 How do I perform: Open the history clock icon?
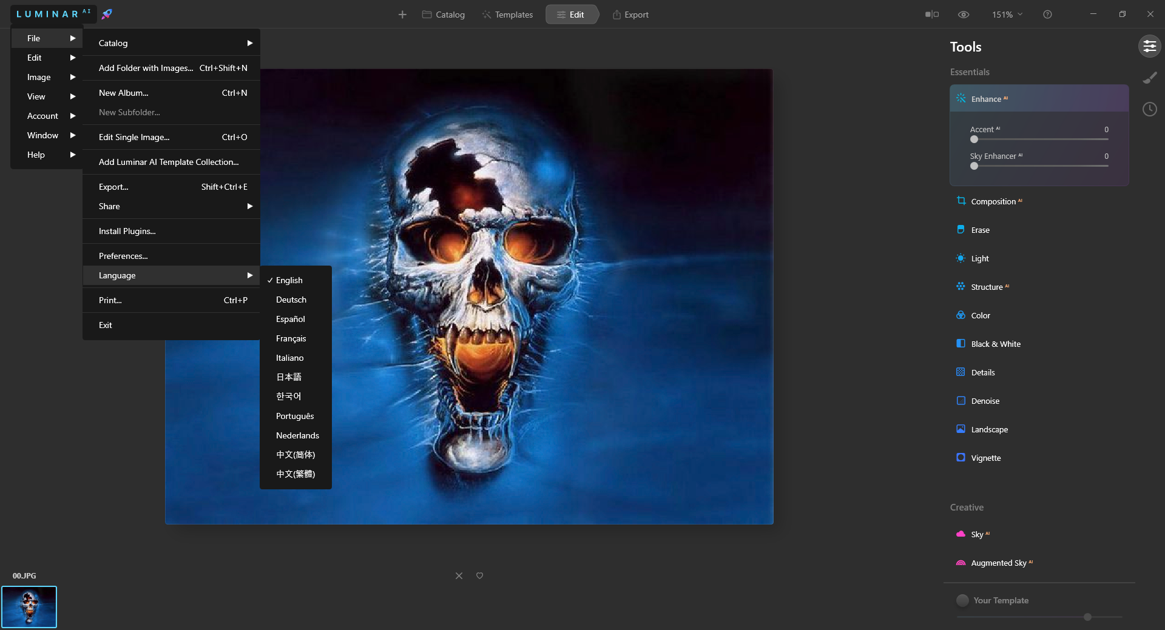pyautogui.click(x=1150, y=109)
